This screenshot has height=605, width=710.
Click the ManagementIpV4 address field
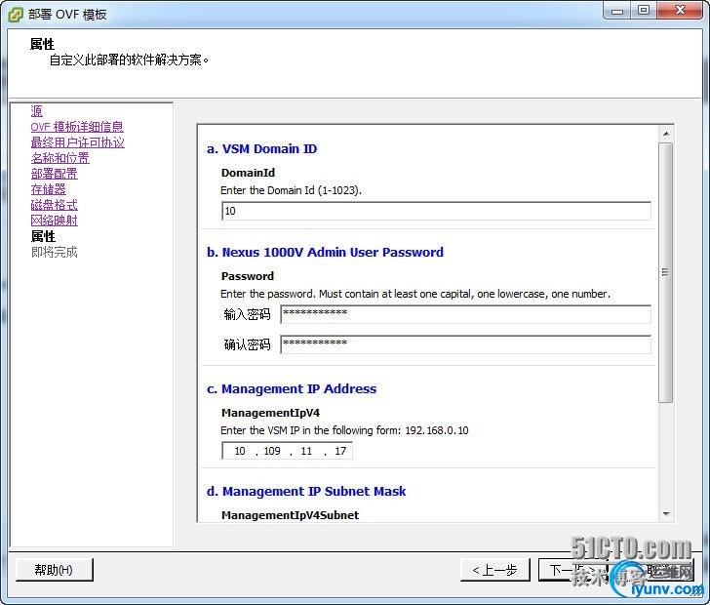[x=287, y=451]
